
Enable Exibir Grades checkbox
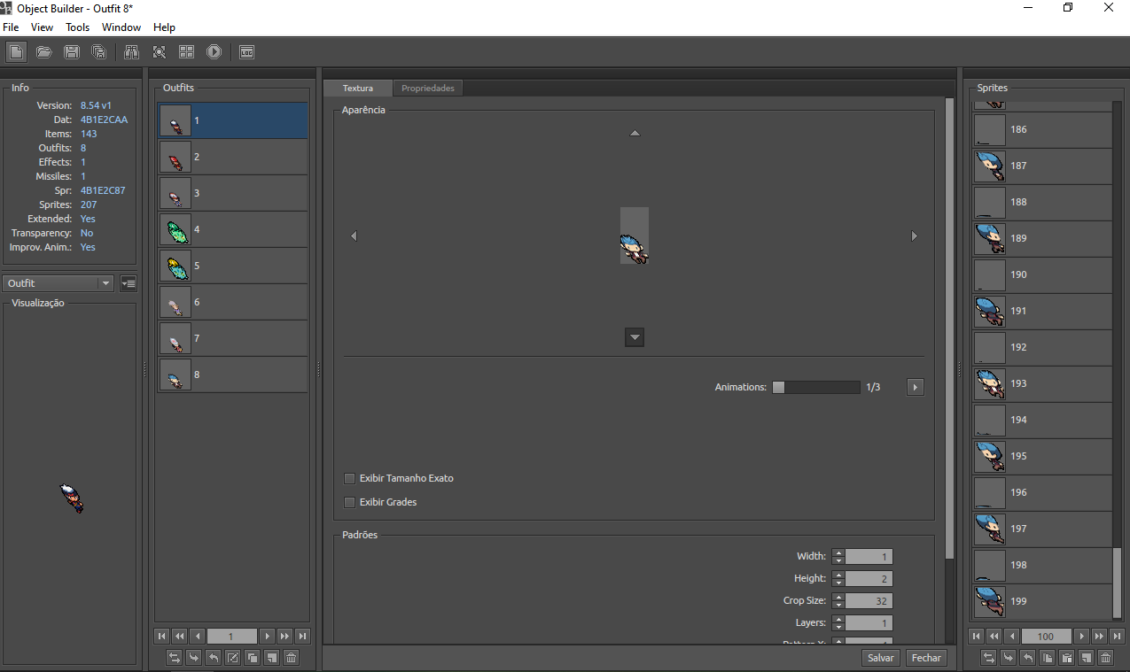pos(349,502)
